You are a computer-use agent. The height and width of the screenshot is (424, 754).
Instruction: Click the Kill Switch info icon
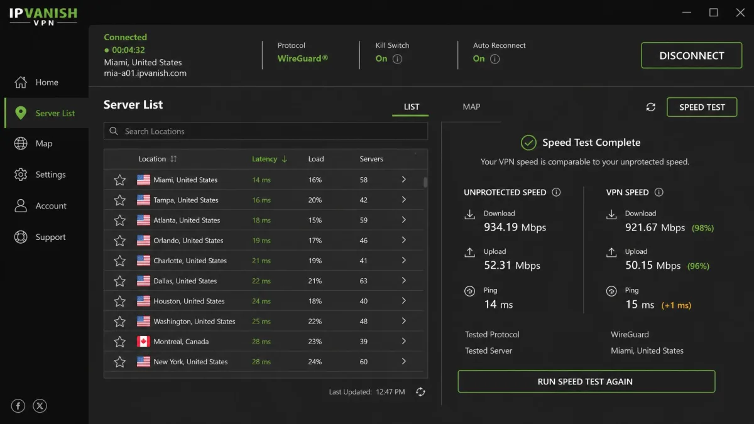[397, 59]
